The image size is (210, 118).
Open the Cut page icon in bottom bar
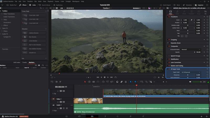click(x=79, y=116)
